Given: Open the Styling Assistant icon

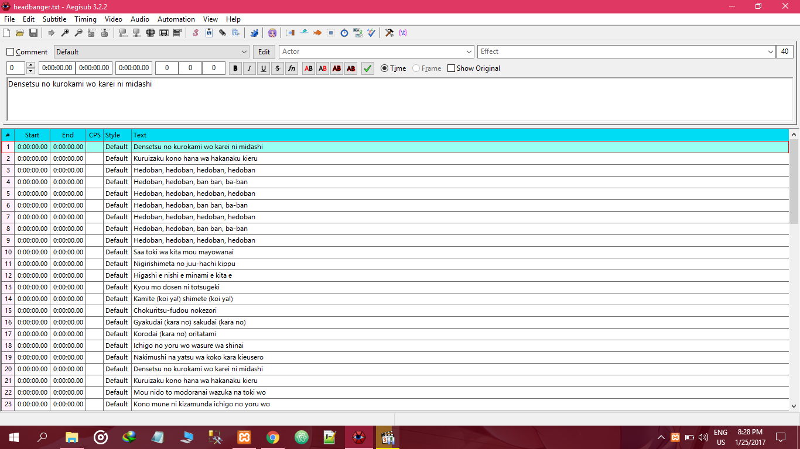Looking at the screenshot, I should pos(304,33).
